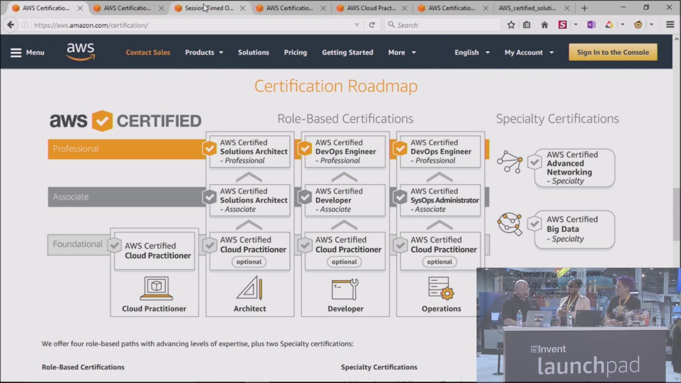Screen dimensions: 681x383
Task: Close the AWS_certified_soluti tab
Action: click(567, 8)
